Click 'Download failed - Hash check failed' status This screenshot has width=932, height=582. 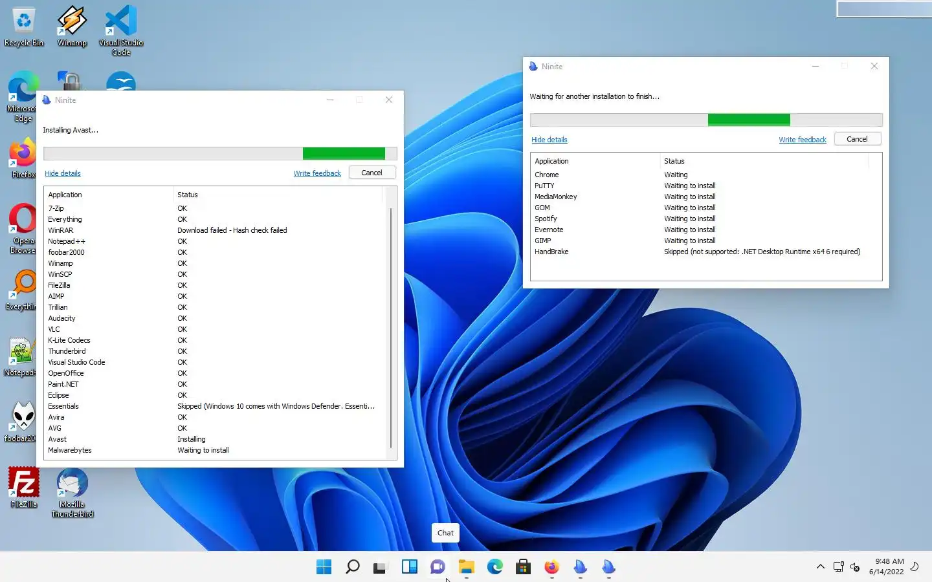pyautogui.click(x=232, y=230)
